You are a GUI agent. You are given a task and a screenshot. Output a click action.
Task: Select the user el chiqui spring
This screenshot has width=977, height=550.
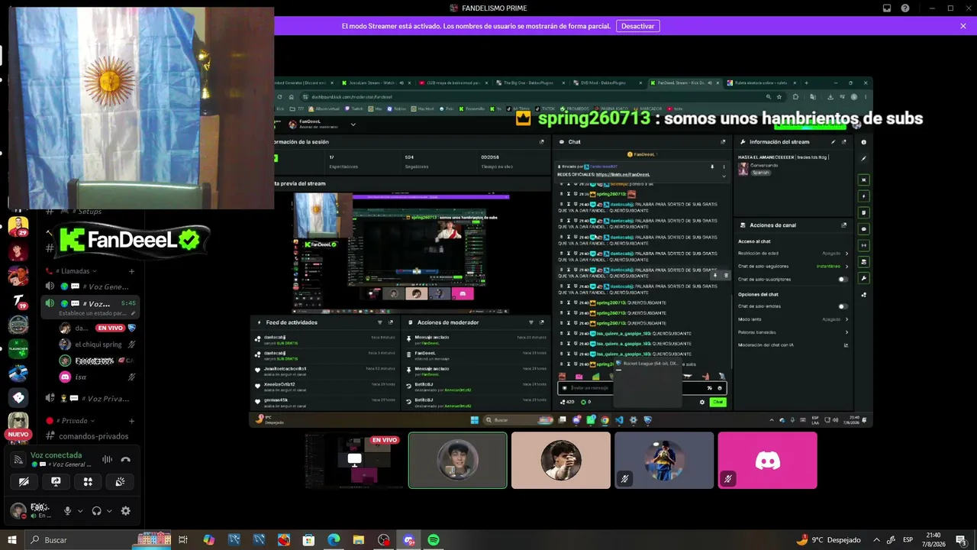pyautogui.click(x=98, y=345)
